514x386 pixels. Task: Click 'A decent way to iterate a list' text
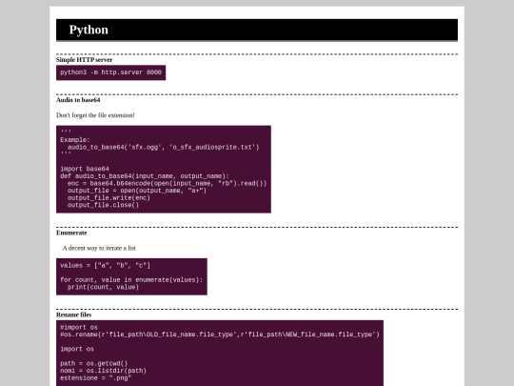pos(99,248)
